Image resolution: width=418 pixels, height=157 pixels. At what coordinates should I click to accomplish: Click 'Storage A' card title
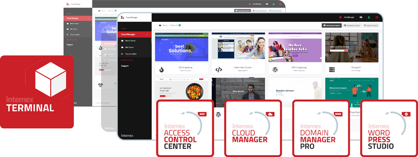[x=356, y=67]
